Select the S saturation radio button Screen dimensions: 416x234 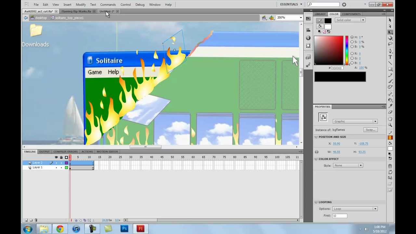[x=352, y=42]
